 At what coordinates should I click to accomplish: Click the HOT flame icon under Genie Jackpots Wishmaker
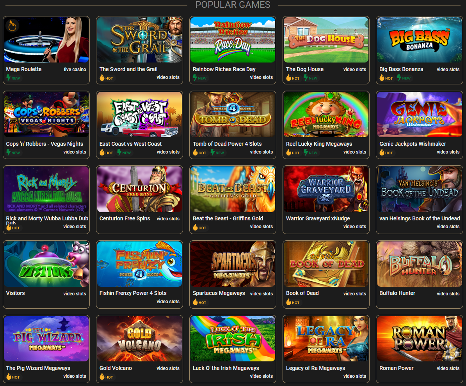click(x=382, y=153)
